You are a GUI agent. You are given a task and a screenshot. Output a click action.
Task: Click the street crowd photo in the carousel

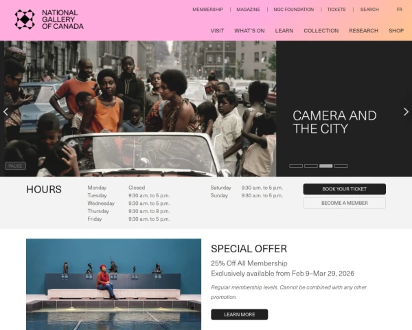tap(140, 109)
